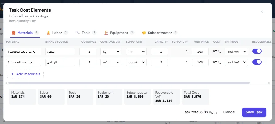Open the Subcontractor tab
275x124 pixels.
pos(160,33)
